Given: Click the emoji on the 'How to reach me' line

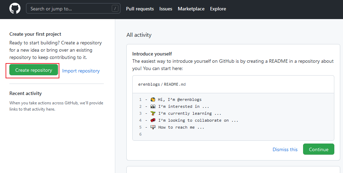Looking at the screenshot, I should [152, 127].
